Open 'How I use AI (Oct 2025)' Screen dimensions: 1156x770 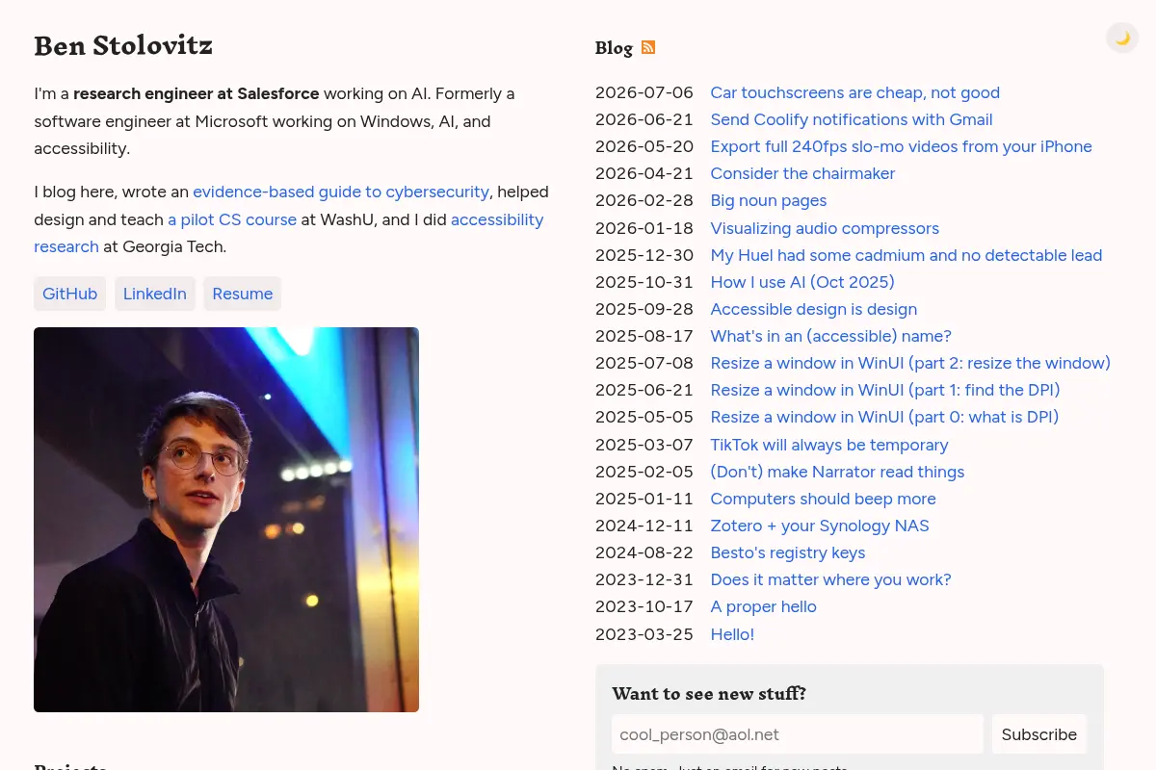(x=802, y=282)
